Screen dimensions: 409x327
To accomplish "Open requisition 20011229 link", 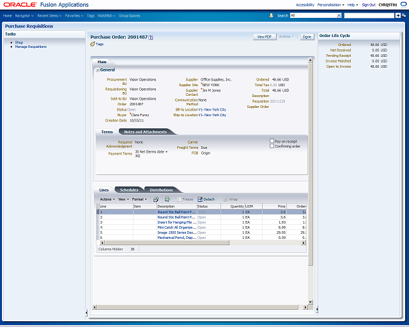I will 277,101.
